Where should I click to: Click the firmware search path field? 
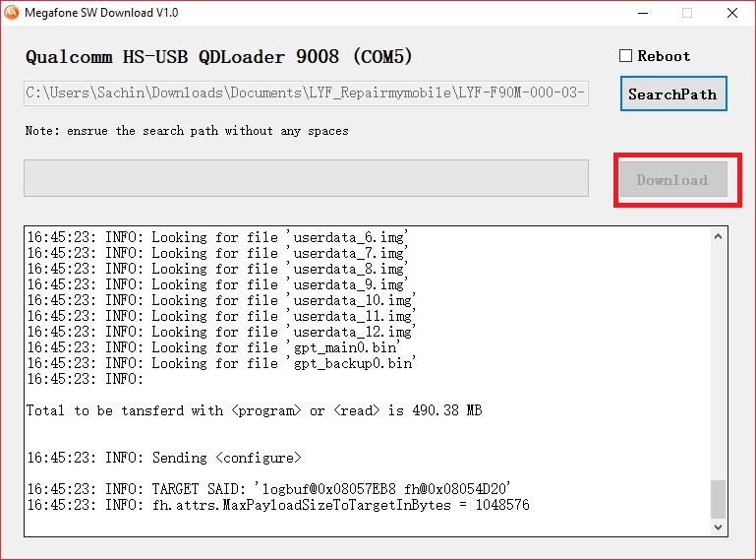(306, 93)
